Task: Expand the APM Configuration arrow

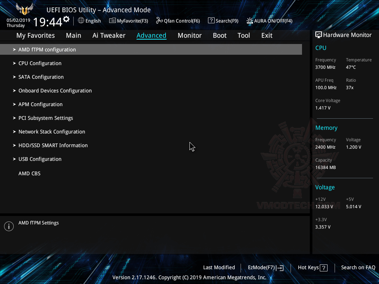Action: [14, 104]
